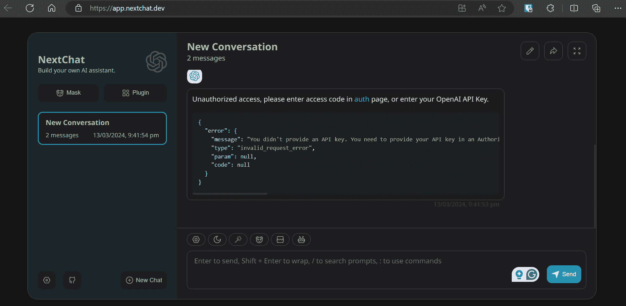Viewport: 626px width, 306px height.
Task: Open the browser home page
Action: 52,8
